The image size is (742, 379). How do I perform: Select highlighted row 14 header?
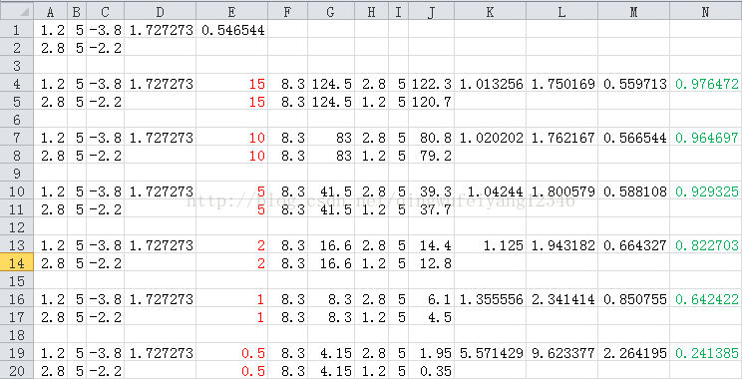(17, 262)
